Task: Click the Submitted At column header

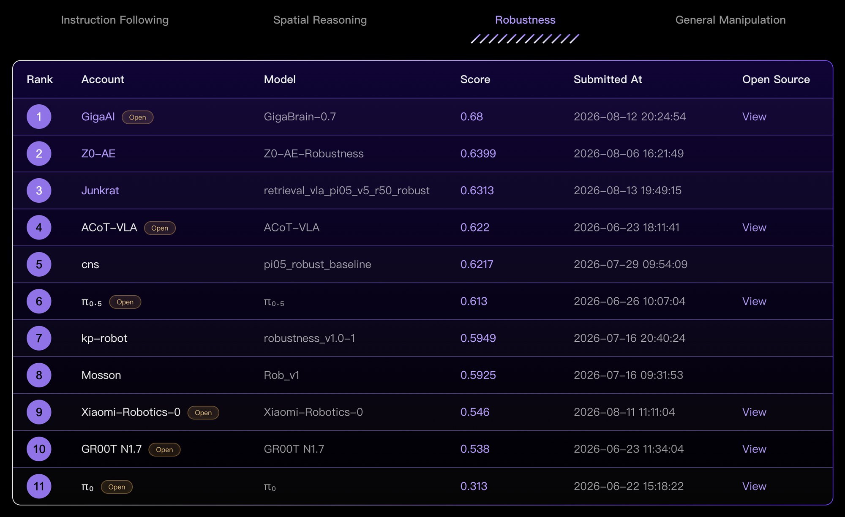Action: 608,79
